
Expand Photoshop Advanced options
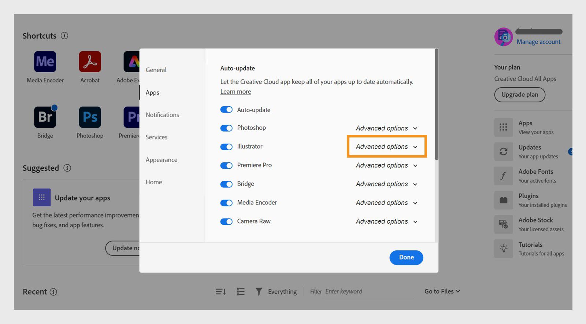point(386,128)
